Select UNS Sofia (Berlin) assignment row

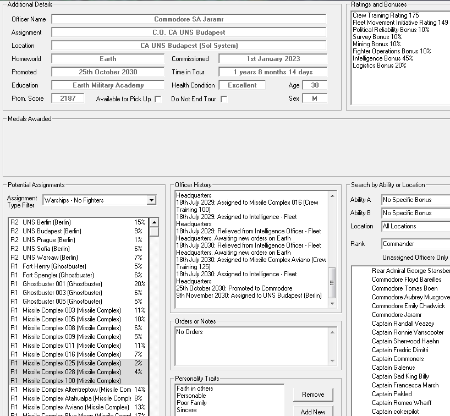coord(78,249)
